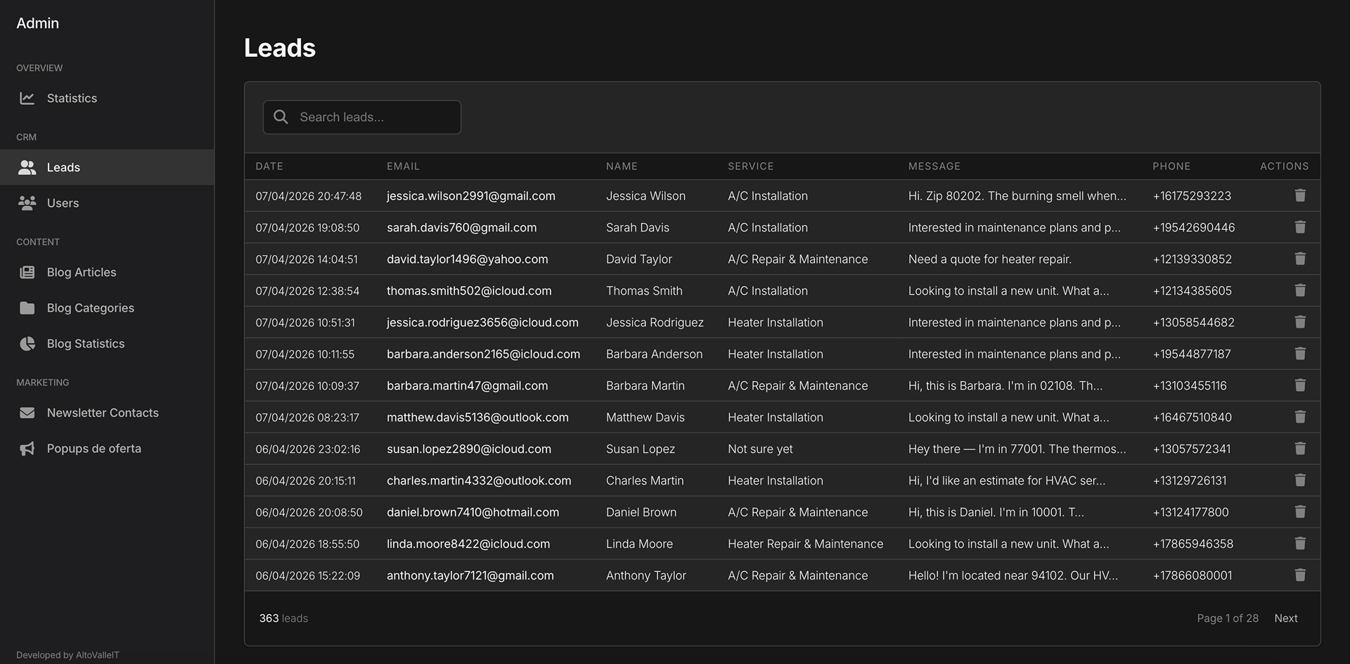Open Users via the group icon
1350x664 pixels.
click(x=27, y=203)
